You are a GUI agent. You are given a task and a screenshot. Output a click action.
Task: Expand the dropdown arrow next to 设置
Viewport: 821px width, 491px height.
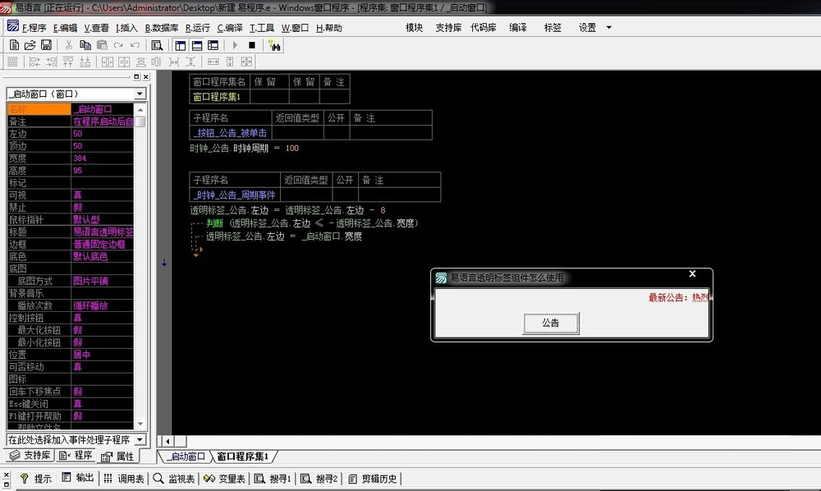click(x=609, y=28)
